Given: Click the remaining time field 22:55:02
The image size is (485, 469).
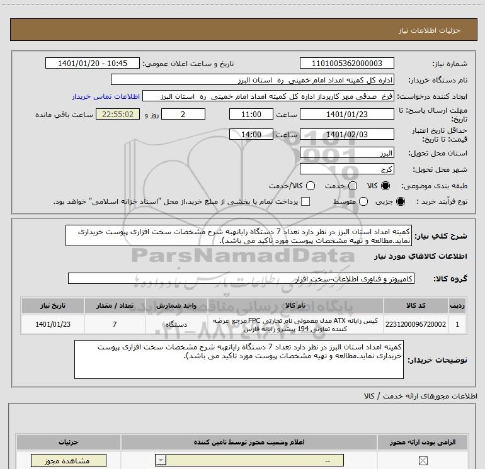Looking at the screenshot, I should point(118,114).
